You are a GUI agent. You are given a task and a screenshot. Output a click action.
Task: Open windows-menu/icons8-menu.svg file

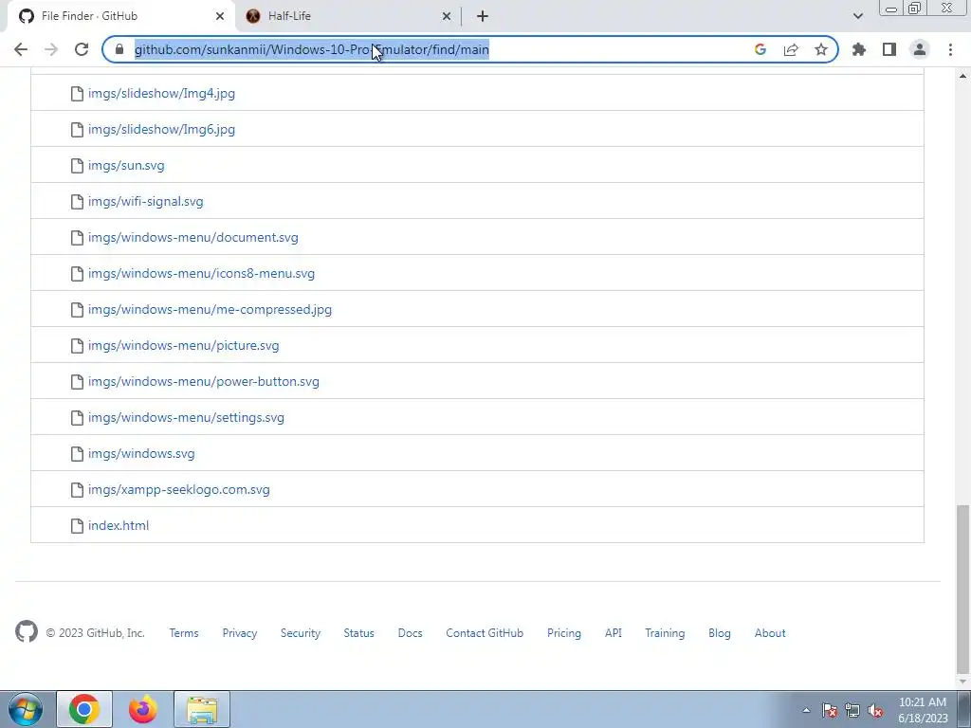point(201,274)
